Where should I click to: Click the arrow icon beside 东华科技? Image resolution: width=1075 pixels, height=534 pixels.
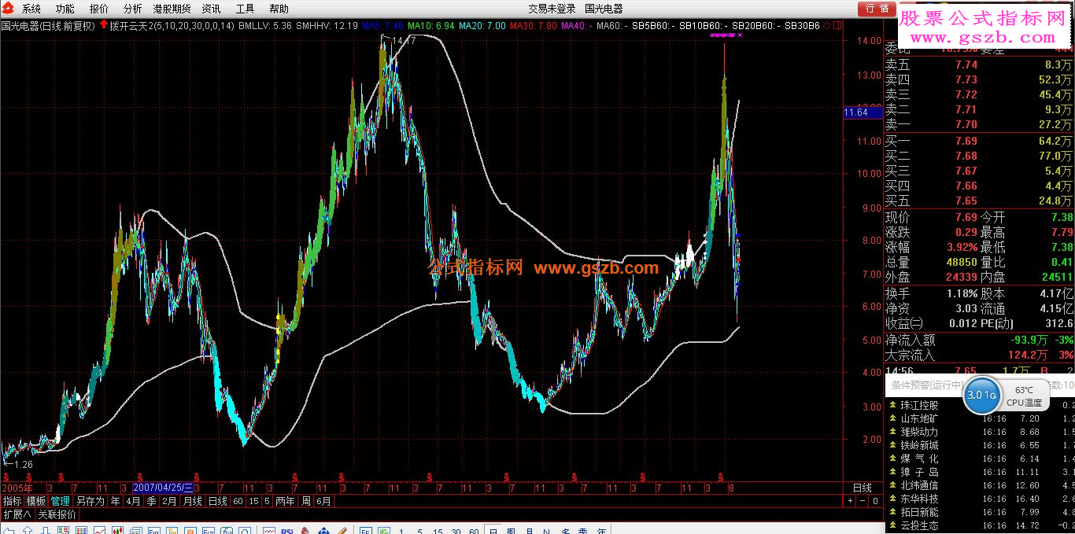(893, 499)
